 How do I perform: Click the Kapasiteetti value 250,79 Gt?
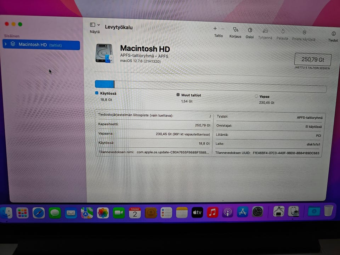click(x=203, y=125)
